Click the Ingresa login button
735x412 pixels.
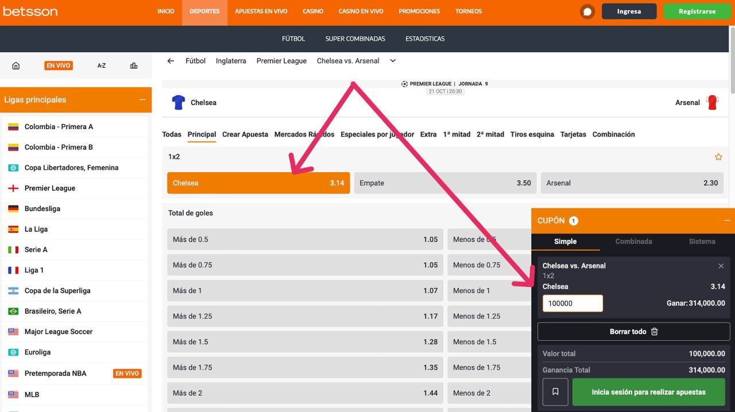[x=629, y=11]
